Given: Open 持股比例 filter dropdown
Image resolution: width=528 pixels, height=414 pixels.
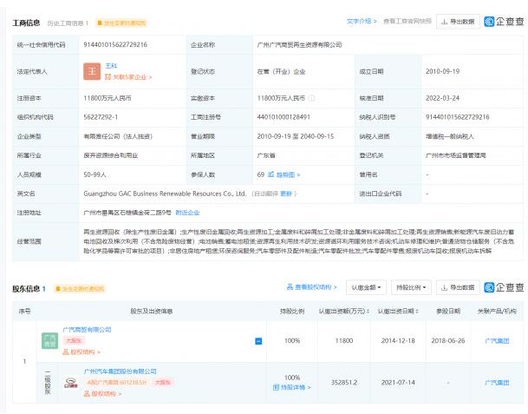Looking at the screenshot, I should click(411, 287).
